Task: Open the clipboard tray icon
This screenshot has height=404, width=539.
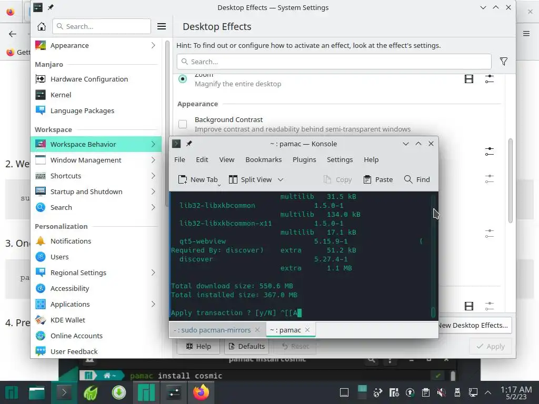Action: (425, 392)
